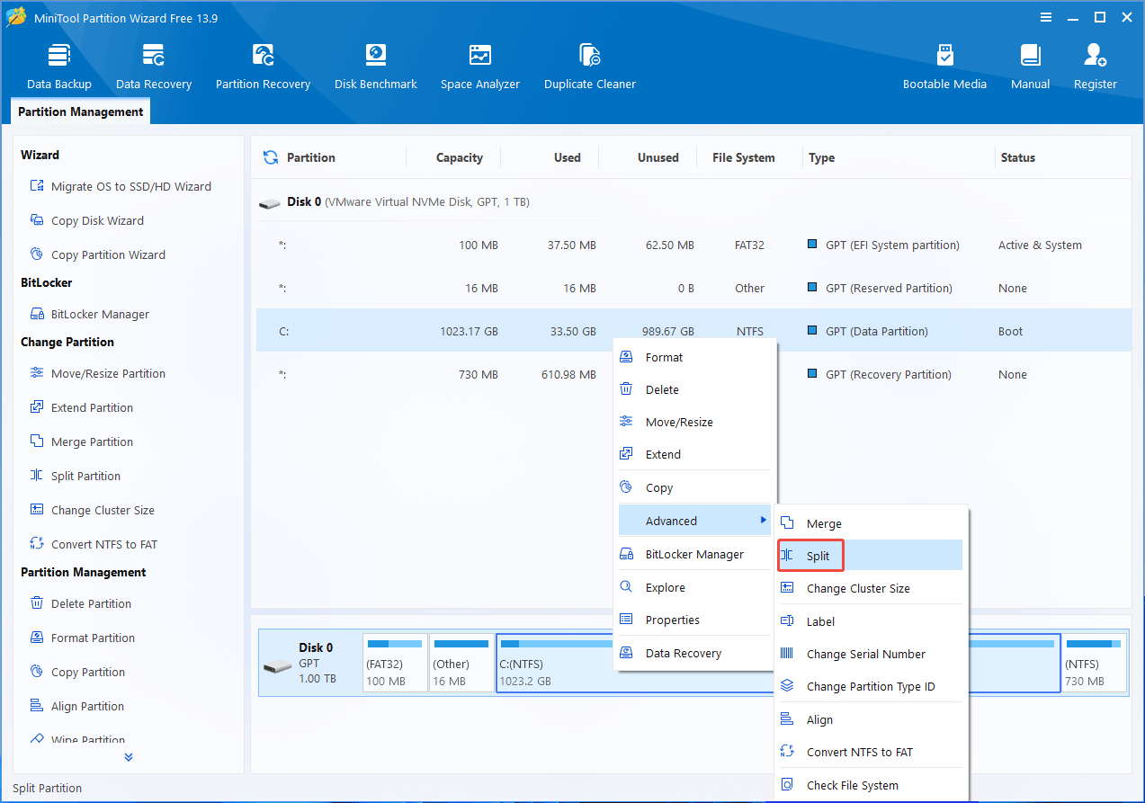The width and height of the screenshot is (1145, 803).
Task: Select Convert NTFS to FAT in sidebar
Action: (94, 544)
